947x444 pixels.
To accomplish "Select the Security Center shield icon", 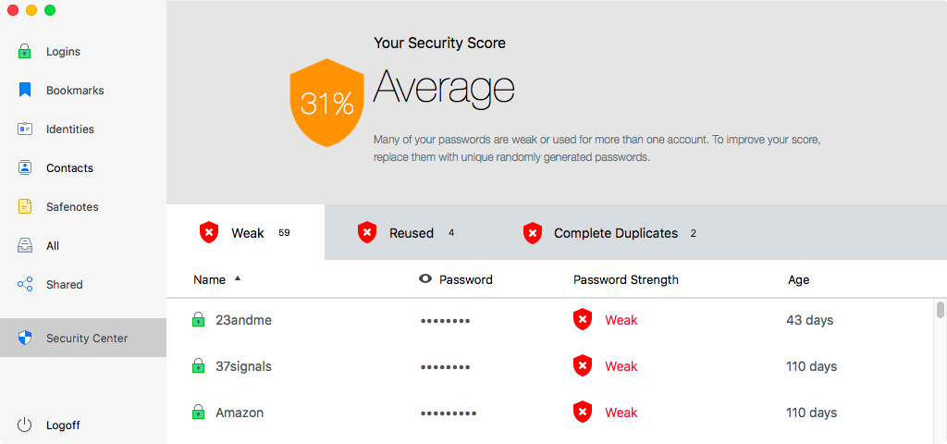I will point(25,338).
